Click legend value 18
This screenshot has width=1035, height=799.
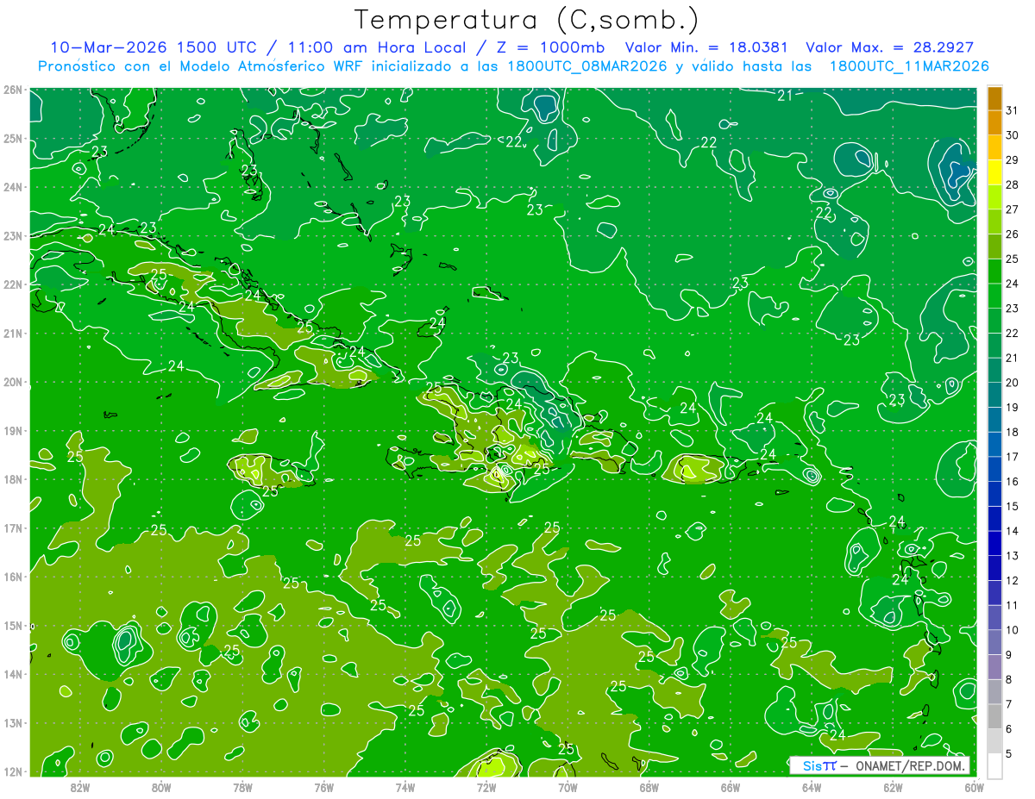(x=1012, y=432)
